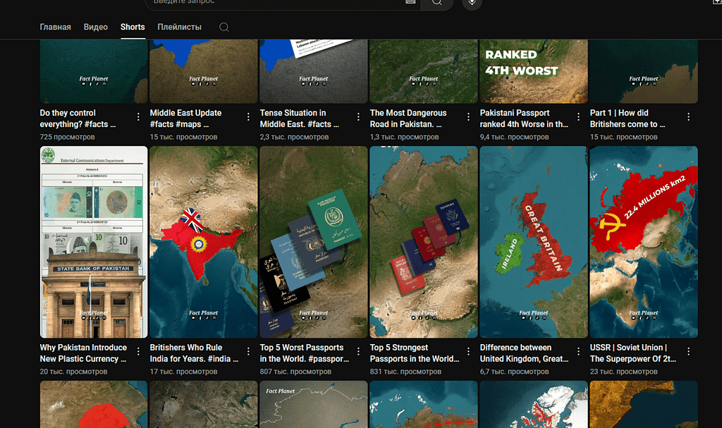Click the voice search microphone button
The image size is (722, 428).
472,3
